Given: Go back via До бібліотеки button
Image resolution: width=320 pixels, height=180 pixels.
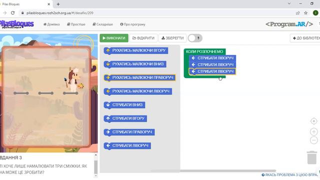Looking at the screenshot, I should click(x=305, y=38).
